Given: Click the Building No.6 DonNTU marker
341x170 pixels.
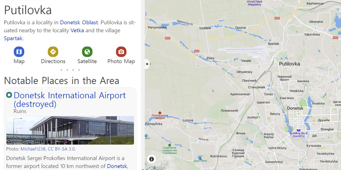Looking at the screenshot, I should (299, 130).
